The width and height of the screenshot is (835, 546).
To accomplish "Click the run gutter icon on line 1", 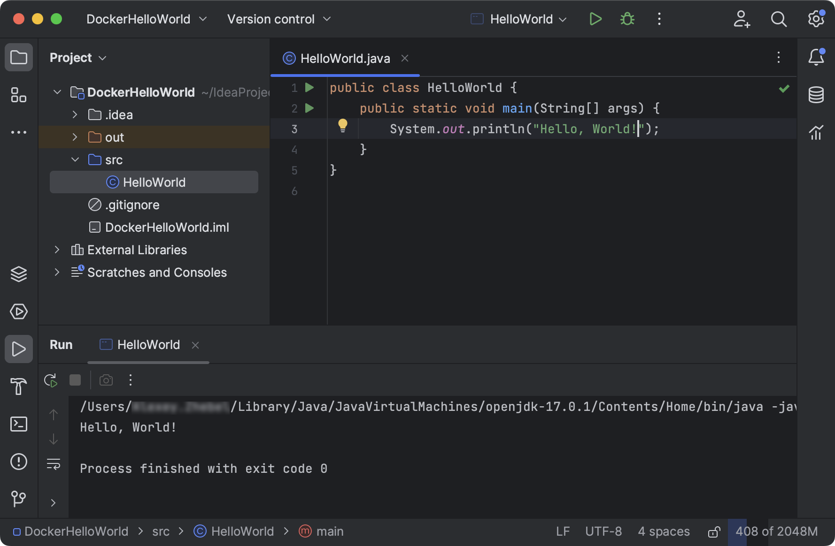I will 309,87.
